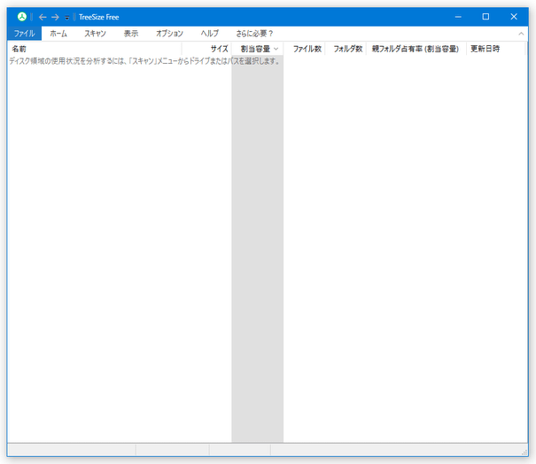Viewport: 536px width, 464px height.
Task: Open the ファイル tab
Action: (24, 34)
